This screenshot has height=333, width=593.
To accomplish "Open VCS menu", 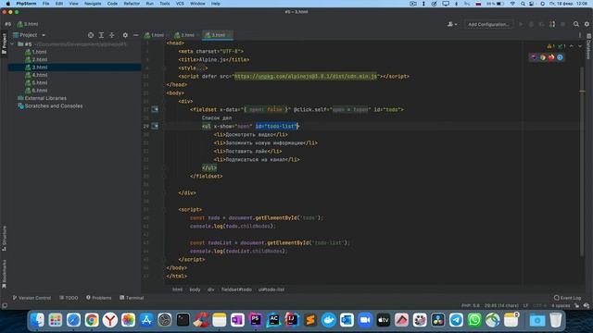I will (x=180, y=4).
